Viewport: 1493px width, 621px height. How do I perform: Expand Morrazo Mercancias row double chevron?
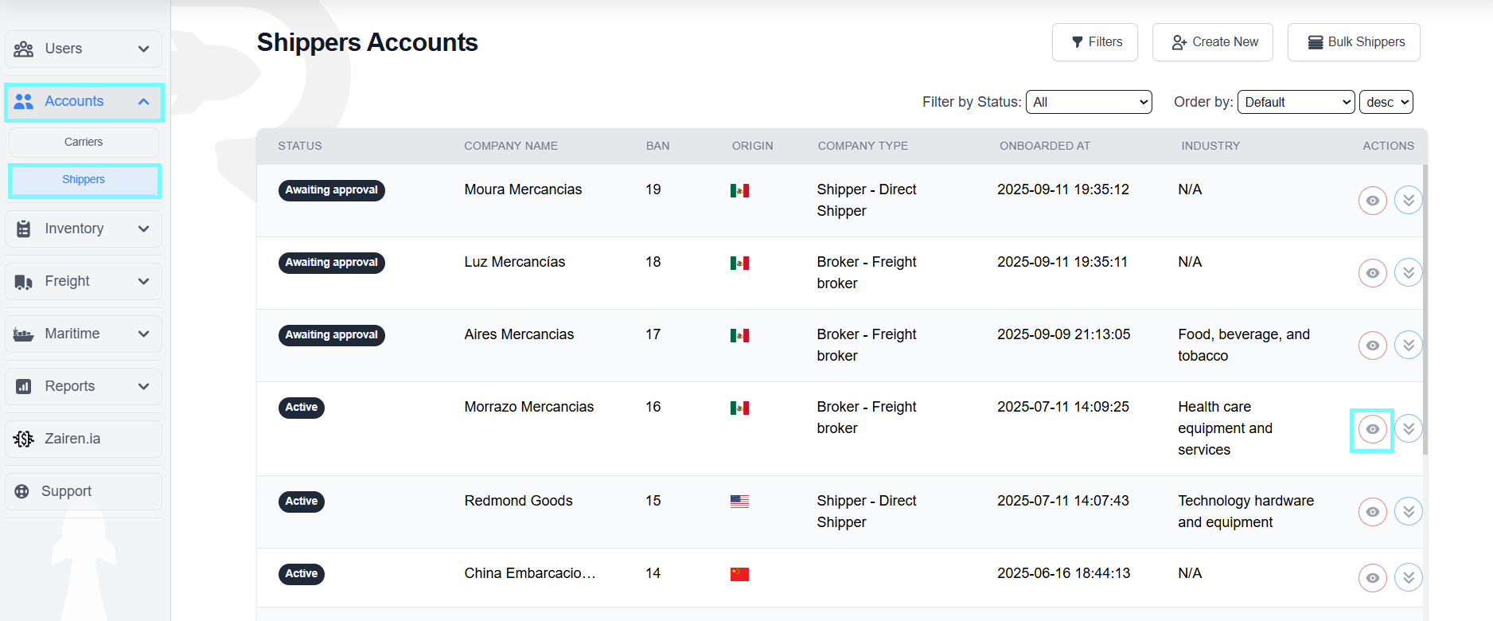tap(1409, 428)
